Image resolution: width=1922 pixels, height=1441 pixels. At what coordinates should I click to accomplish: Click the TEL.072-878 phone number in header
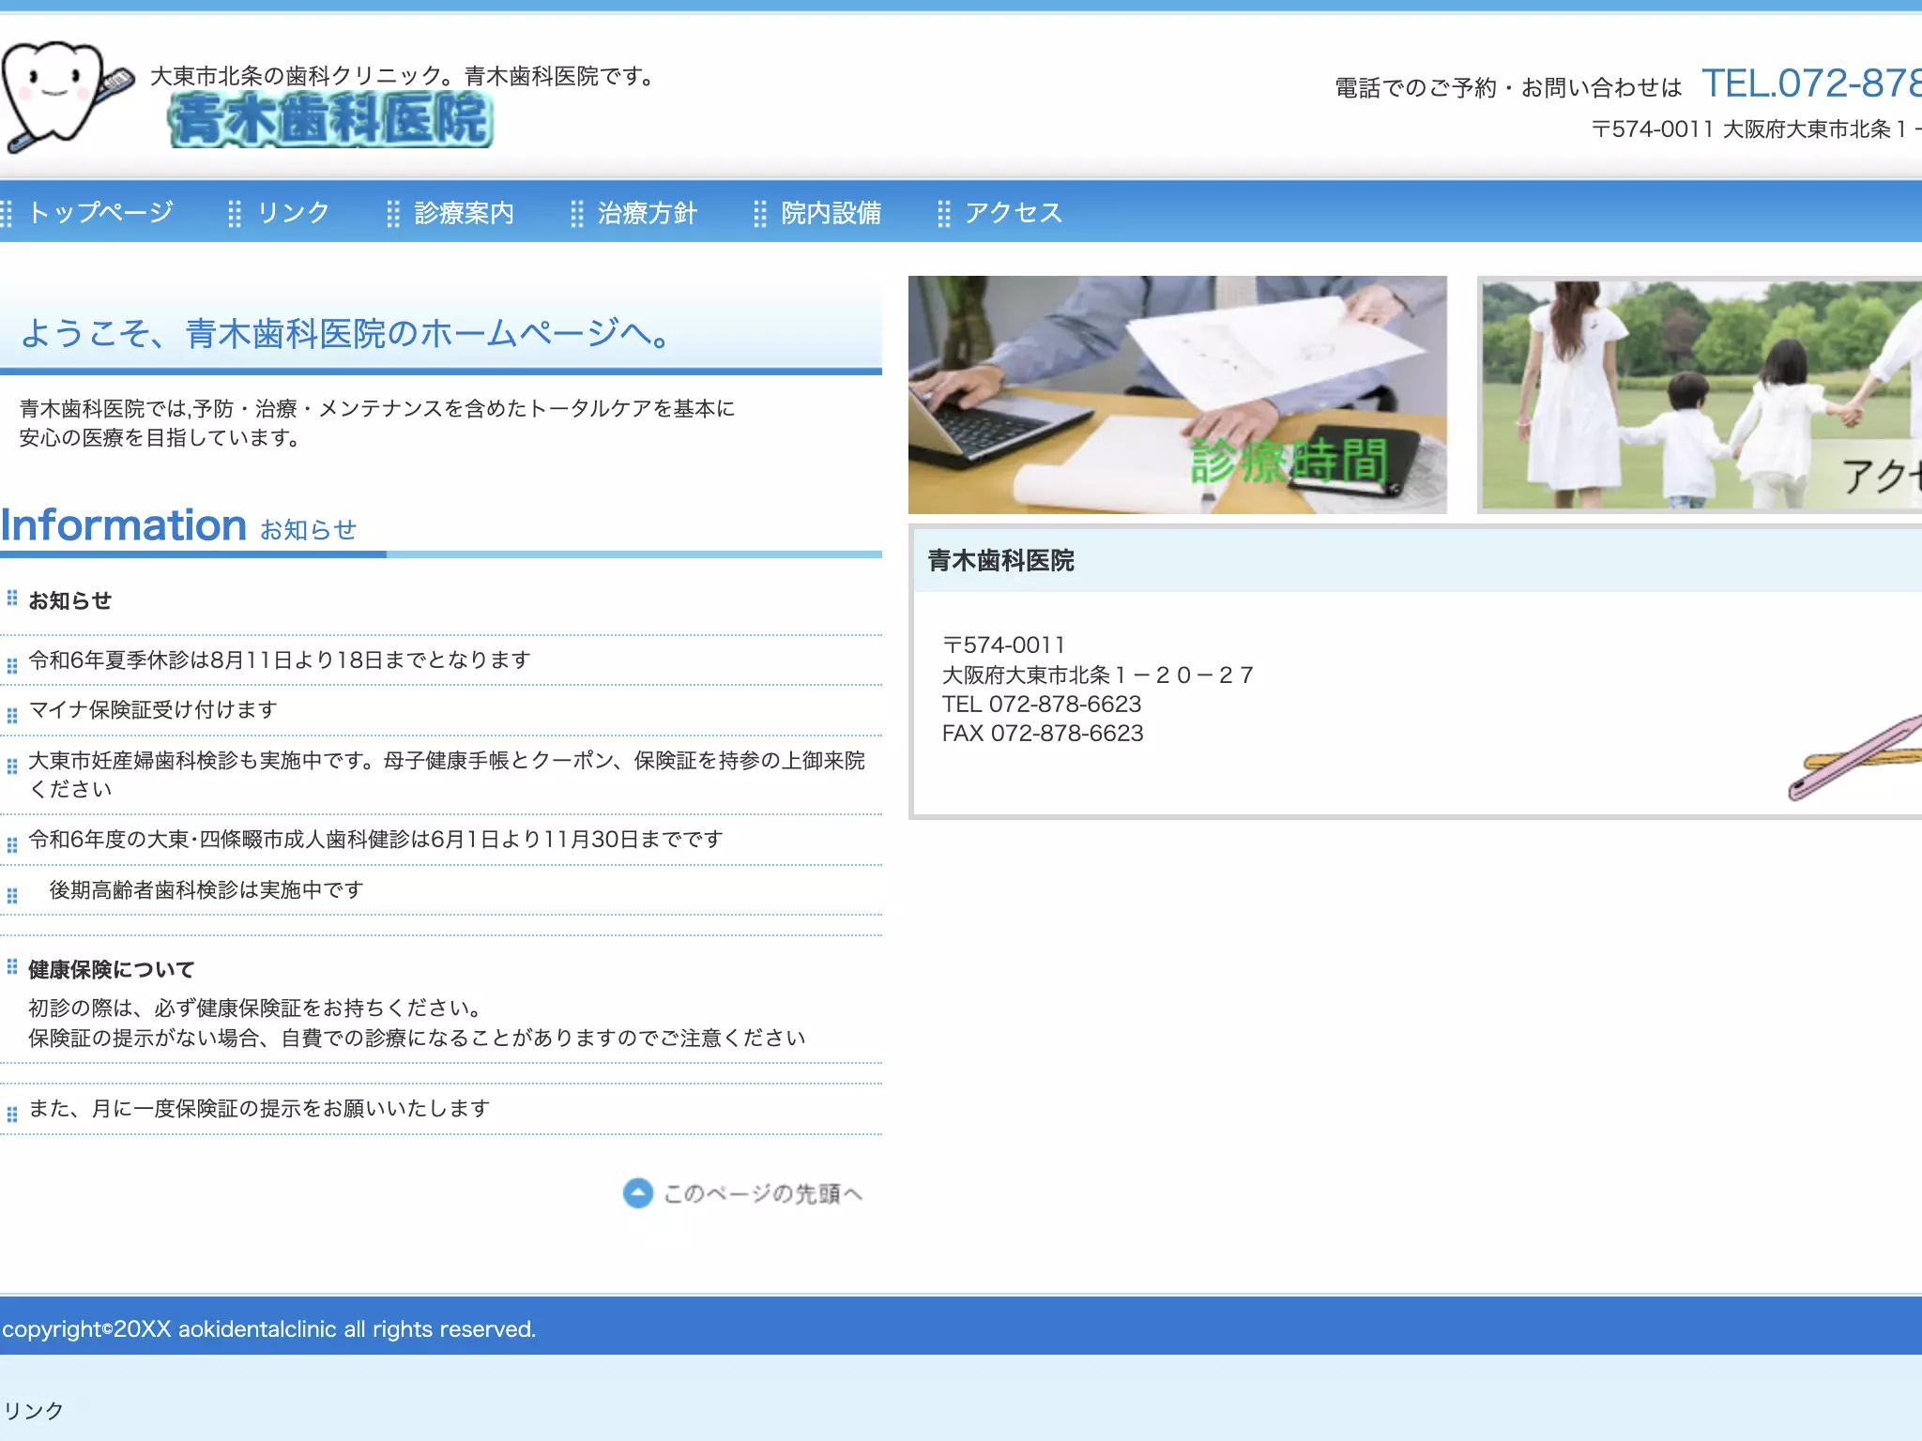[1811, 83]
